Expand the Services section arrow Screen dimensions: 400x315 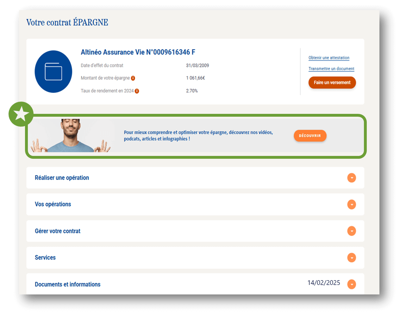click(x=352, y=257)
